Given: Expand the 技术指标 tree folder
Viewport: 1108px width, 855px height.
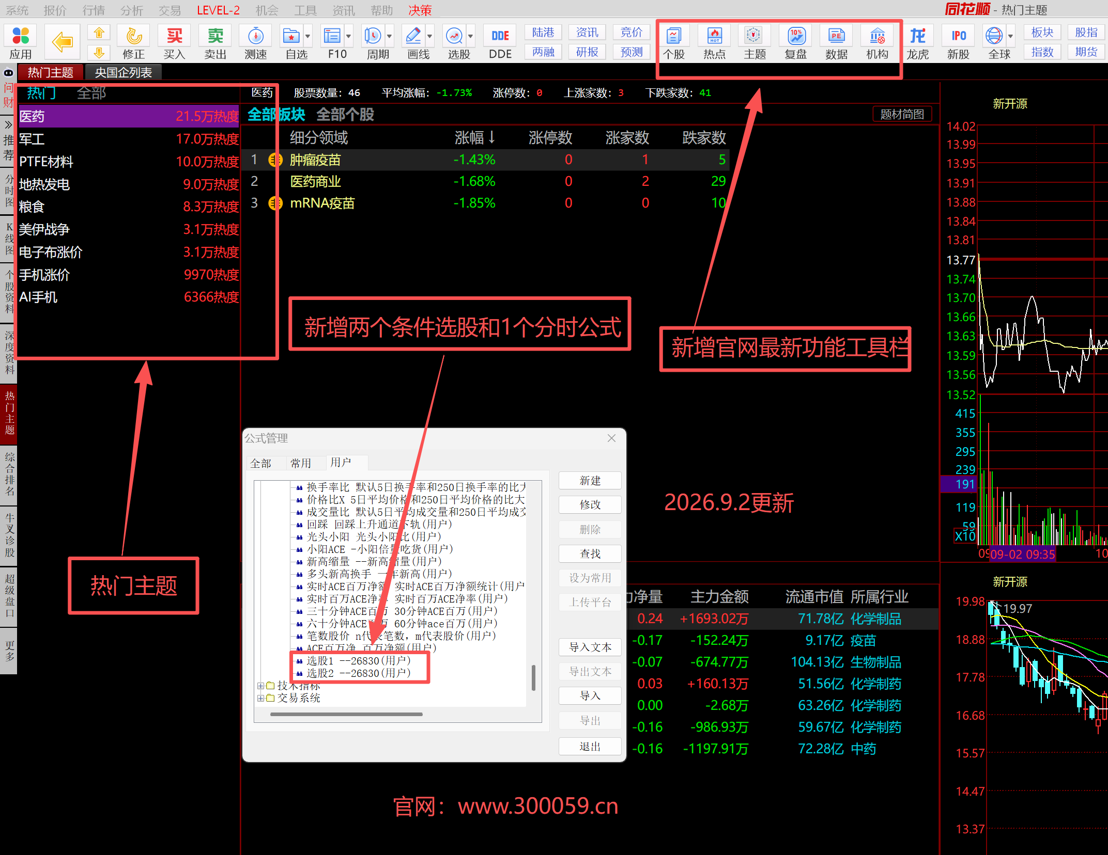Looking at the screenshot, I should (x=261, y=686).
